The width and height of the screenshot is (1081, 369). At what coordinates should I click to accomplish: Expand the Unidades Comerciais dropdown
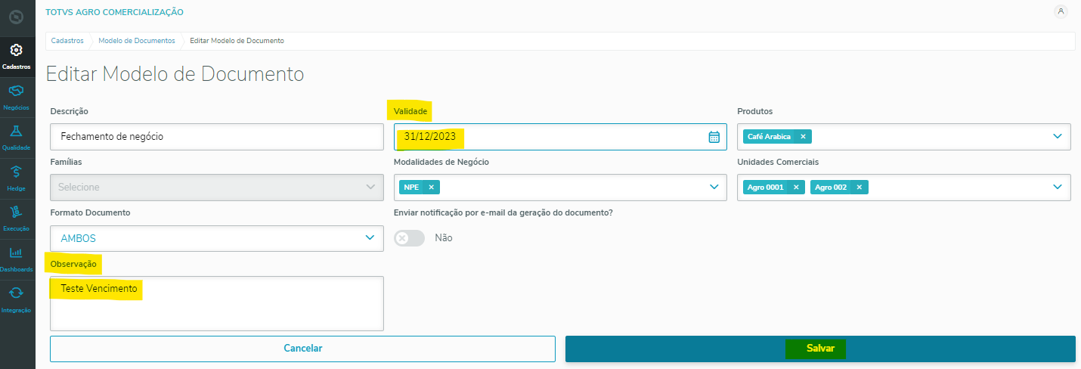pyautogui.click(x=1057, y=187)
